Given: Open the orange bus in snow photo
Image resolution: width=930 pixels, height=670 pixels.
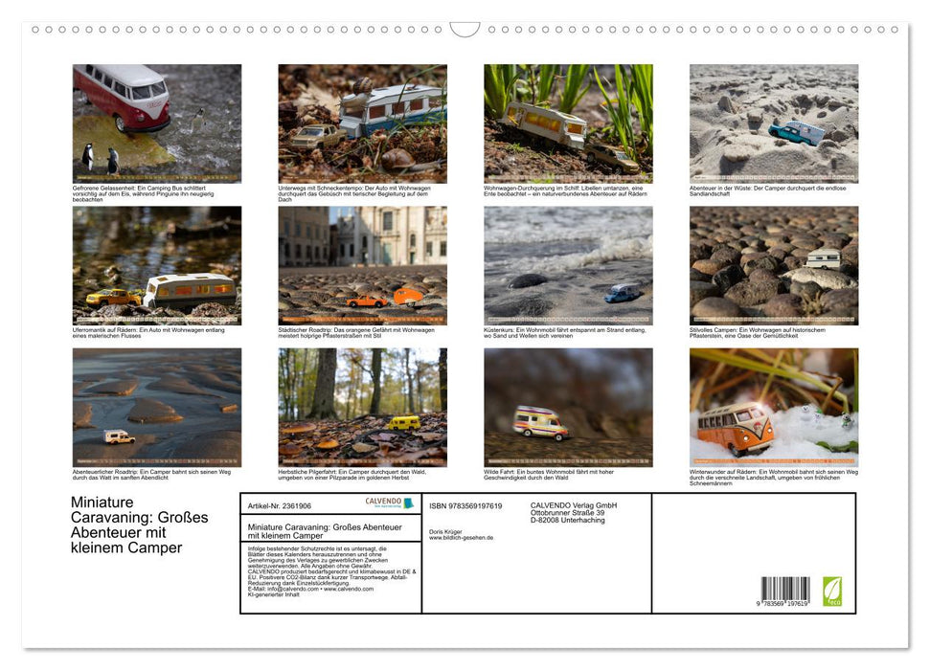Looking at the screenshot, I should (x=774, y=408).
